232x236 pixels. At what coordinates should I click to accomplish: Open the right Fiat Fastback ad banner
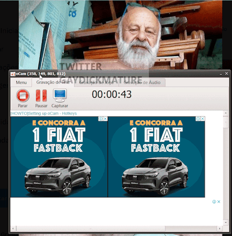[x=156, y=157]
